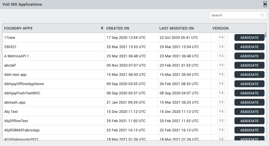Associate the AbhijayOfflineAppDemo app

(x=249, y=84)
